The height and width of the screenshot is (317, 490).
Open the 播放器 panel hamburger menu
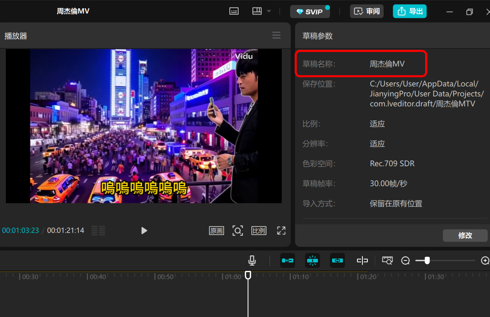(276, 35)
